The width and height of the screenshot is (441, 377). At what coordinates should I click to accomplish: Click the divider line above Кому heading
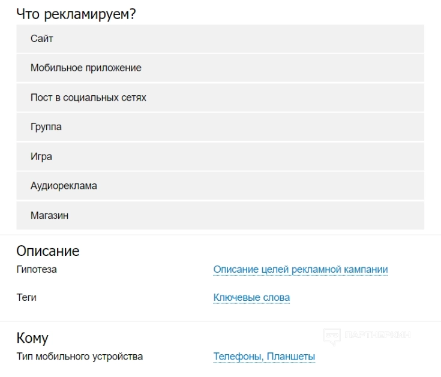click(x=220, y=321)
